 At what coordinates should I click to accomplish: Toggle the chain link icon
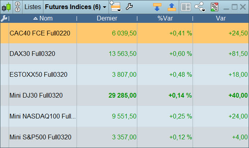click(17, 7)
